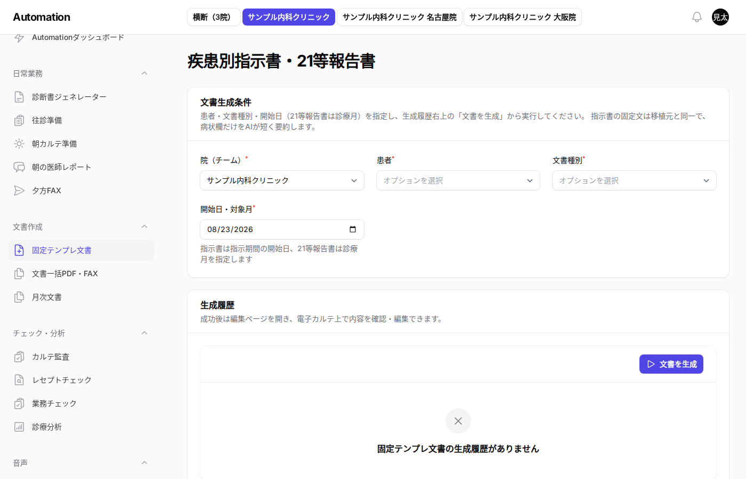Open 診断書ジェネレーター page

[x=81, y=97]
